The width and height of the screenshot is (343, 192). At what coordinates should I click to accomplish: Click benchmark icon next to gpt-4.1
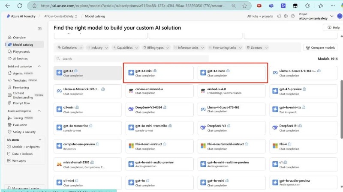pos(76,71)
